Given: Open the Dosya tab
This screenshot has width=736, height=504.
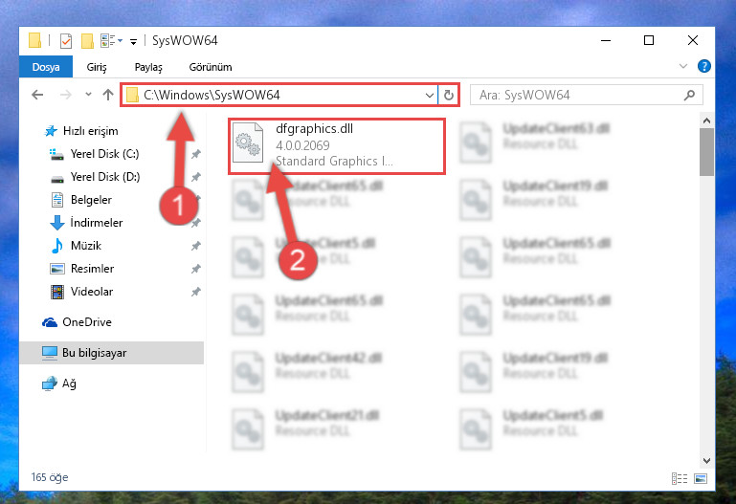Looking at the screenshot, I should 46,67.
